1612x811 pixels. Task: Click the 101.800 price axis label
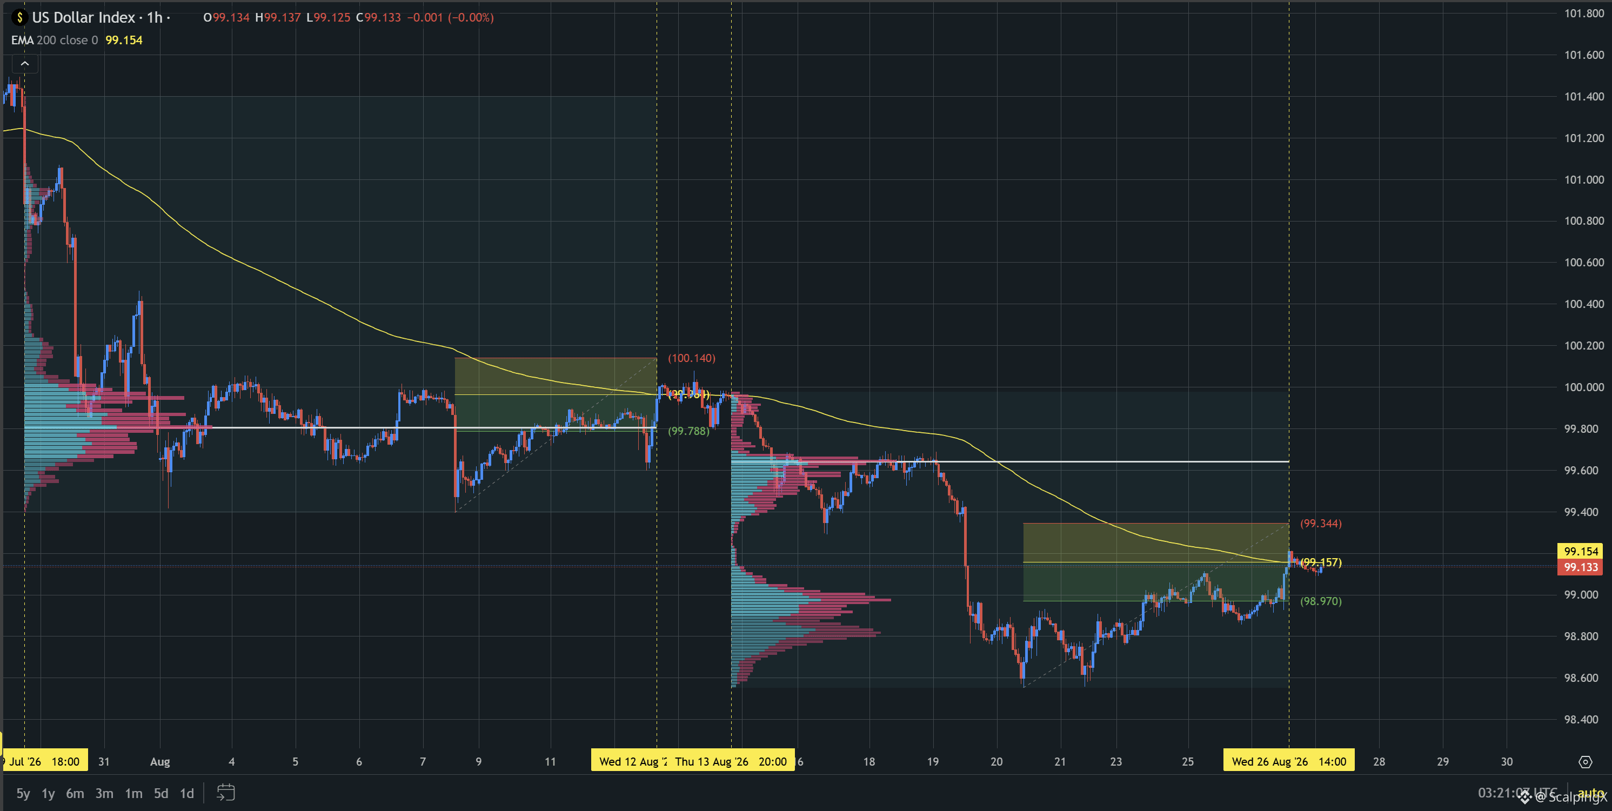click(x=1584, y=14)
